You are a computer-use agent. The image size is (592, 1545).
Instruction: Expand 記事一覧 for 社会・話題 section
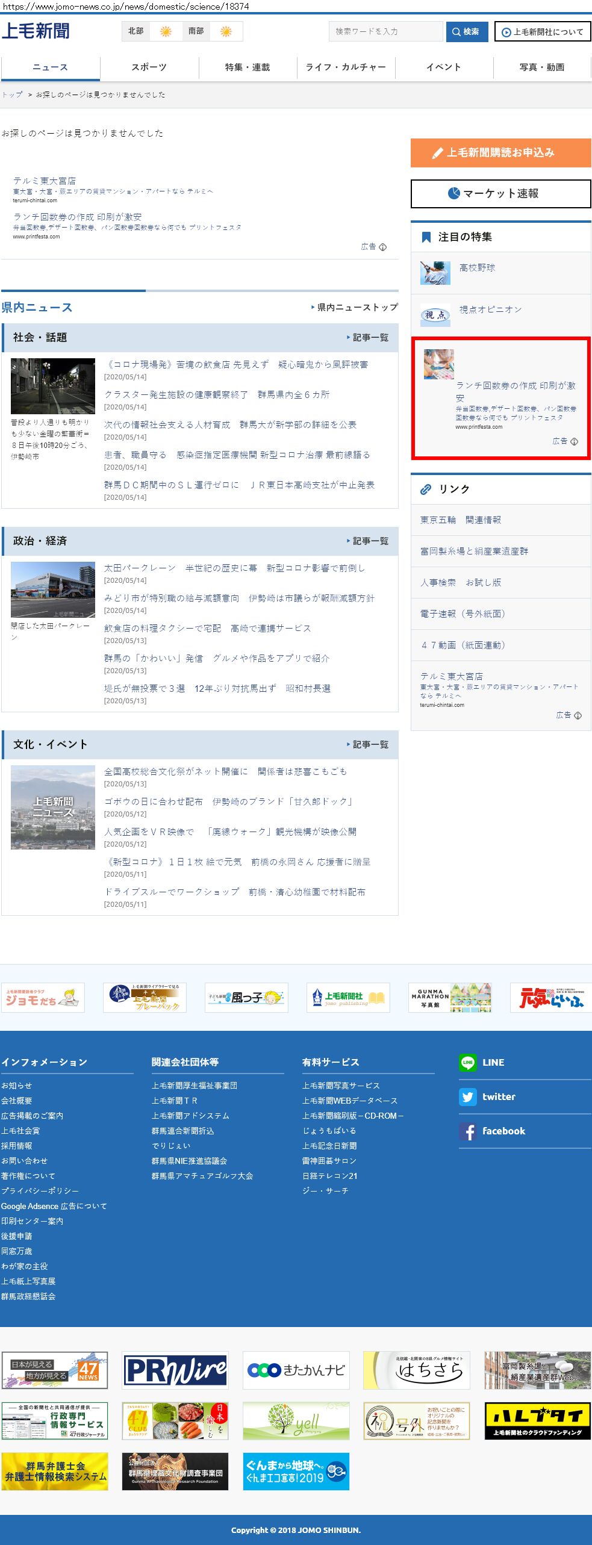click(x=367, y=338)
